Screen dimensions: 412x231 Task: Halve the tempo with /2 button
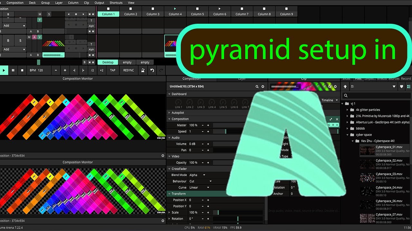92,70
